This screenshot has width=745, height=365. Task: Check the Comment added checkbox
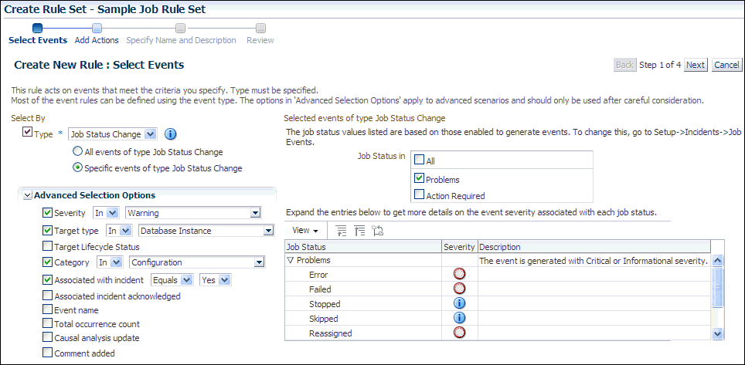(47, 353)
